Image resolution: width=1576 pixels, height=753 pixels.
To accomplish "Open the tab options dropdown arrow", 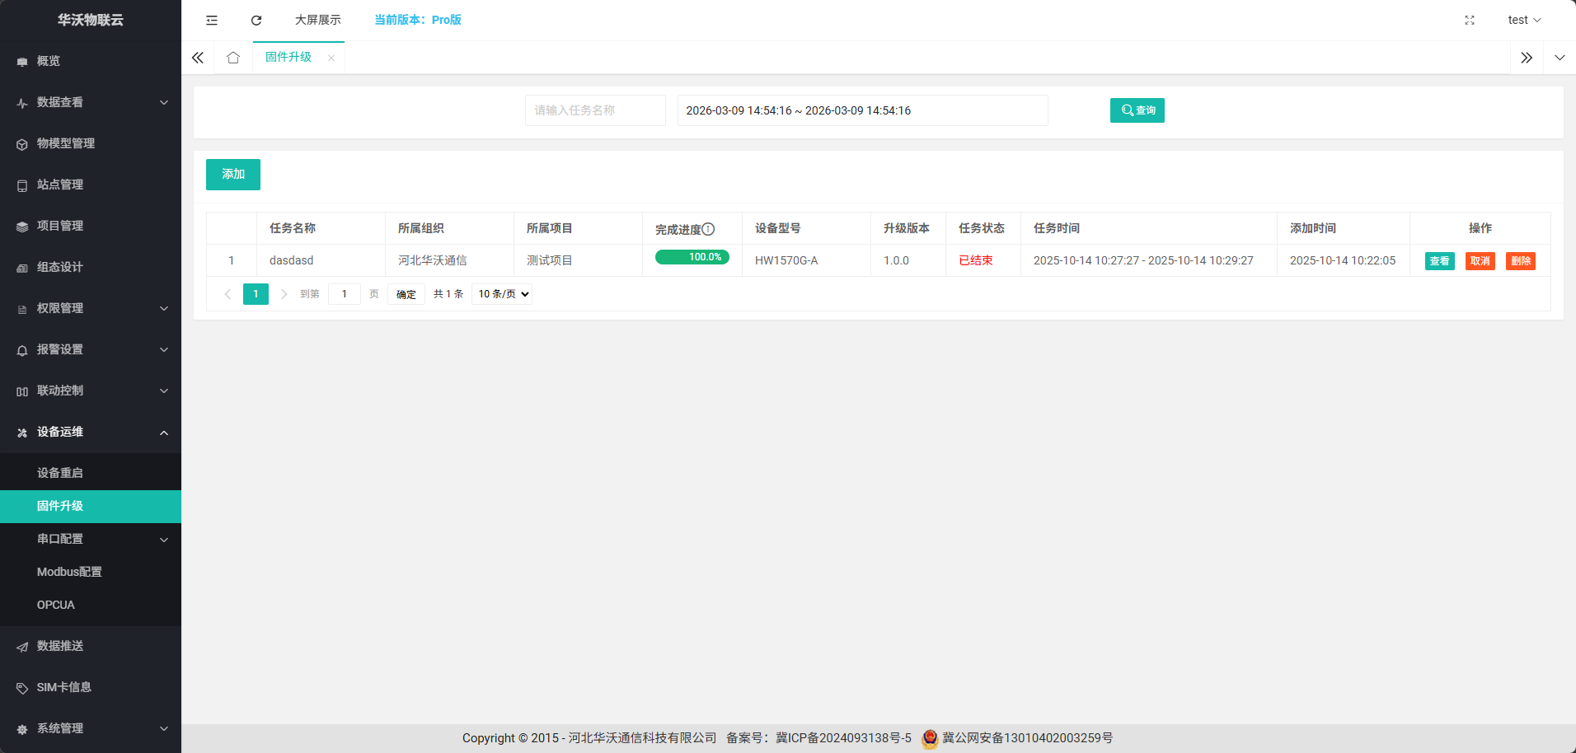I will click(x=1560, y=58).
